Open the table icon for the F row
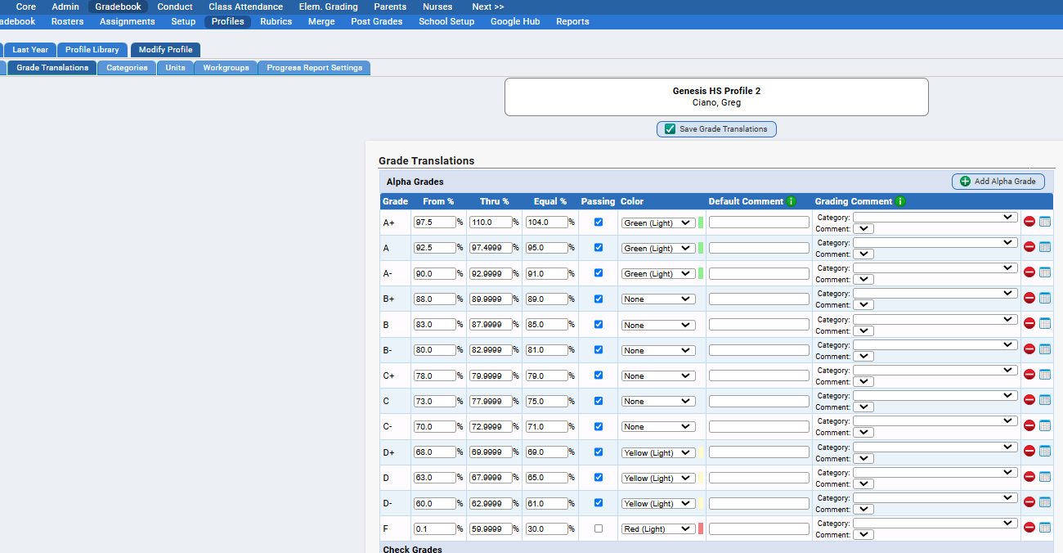The width and height of the screenshot is (1063, 553). click(1045, 528)
